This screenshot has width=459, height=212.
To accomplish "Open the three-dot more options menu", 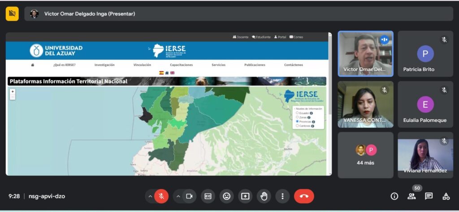I will click(282, 196).
